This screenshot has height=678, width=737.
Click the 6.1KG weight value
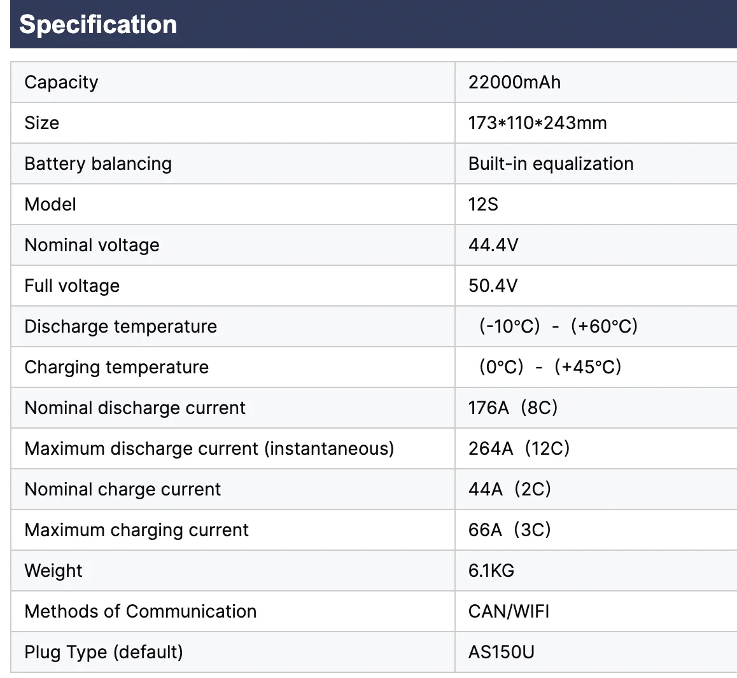click(x=491, y=571)
